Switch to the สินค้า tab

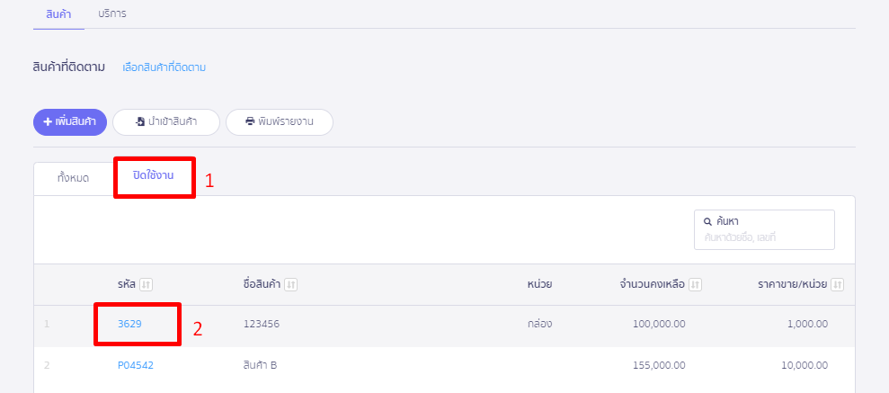point(58,14)
